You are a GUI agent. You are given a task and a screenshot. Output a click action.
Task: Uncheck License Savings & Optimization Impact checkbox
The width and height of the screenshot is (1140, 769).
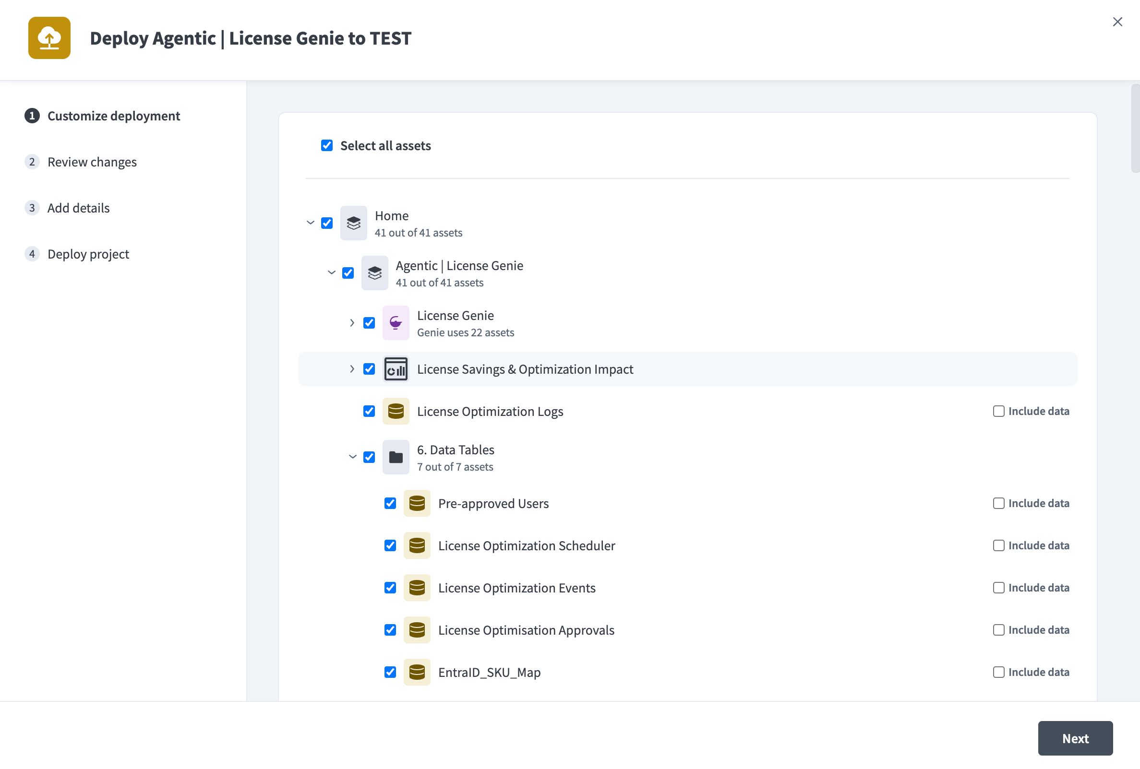[x=369, y=369]
